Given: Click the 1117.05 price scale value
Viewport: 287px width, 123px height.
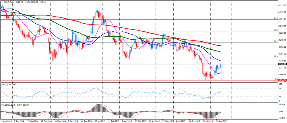Looking at the screenshot, I should (282, 68).
